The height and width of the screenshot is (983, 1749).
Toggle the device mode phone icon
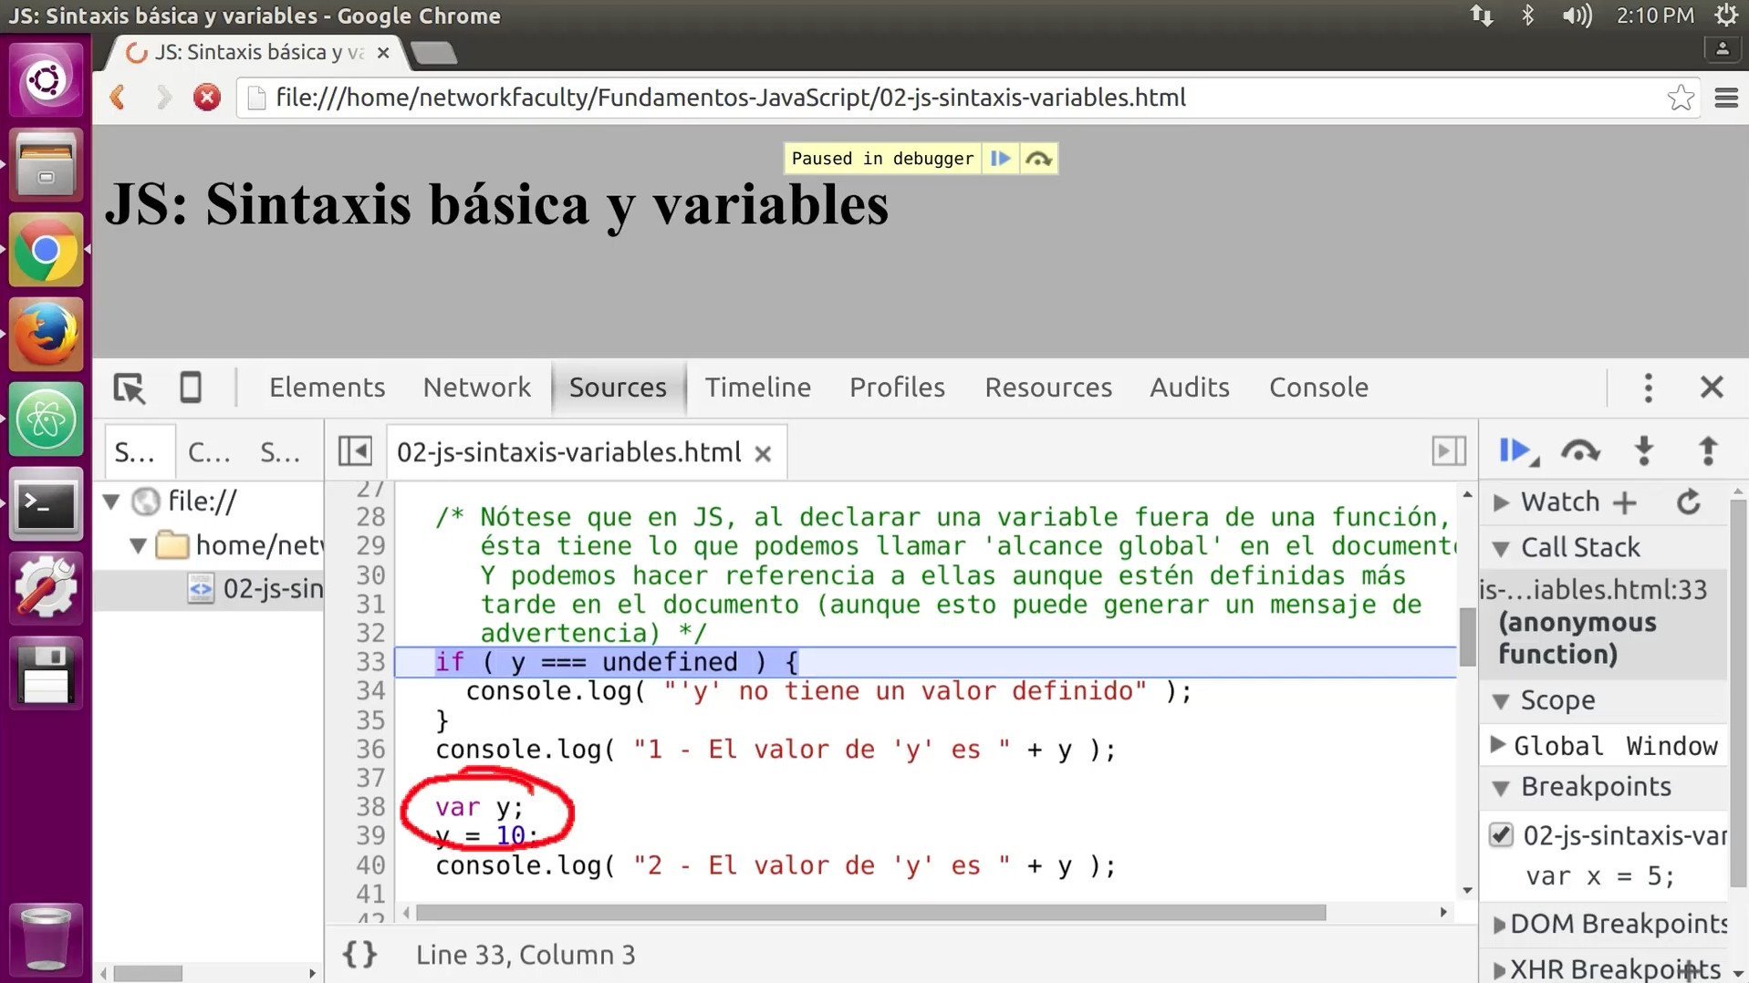click(x=190, y=388)
